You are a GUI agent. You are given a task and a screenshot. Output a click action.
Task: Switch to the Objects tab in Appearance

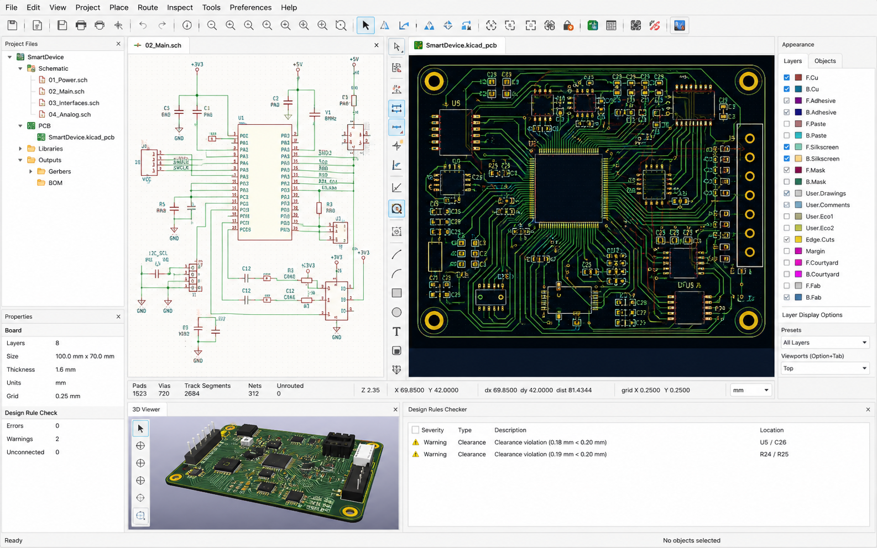click(x=825, y=61)
